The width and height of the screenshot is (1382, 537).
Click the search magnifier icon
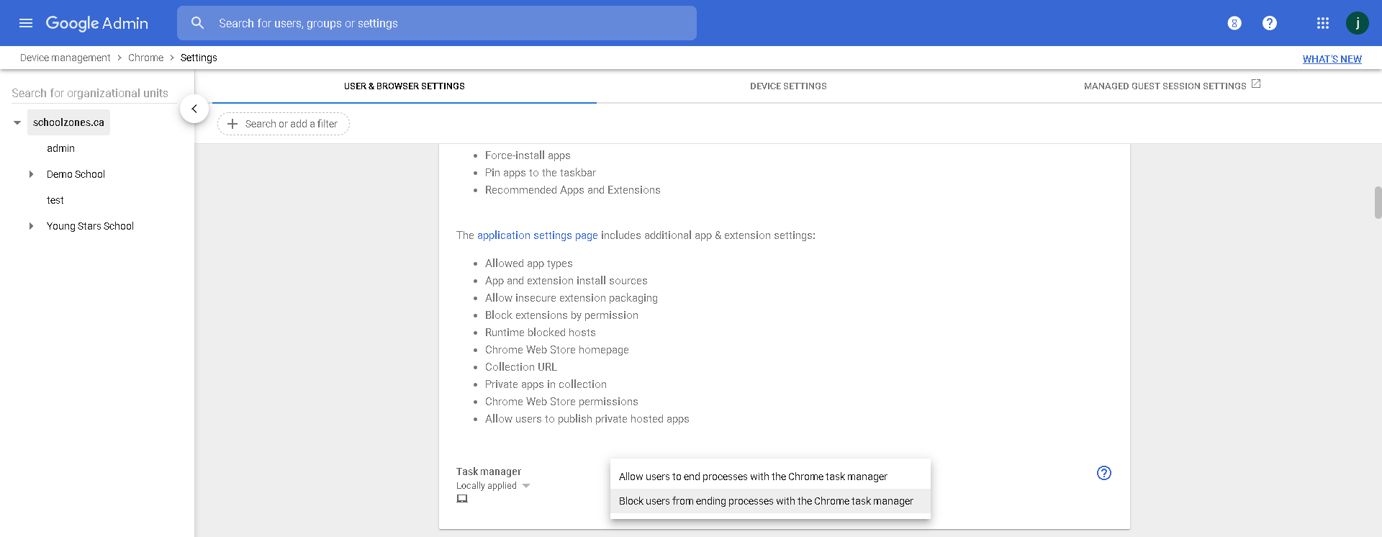(198, 23)
